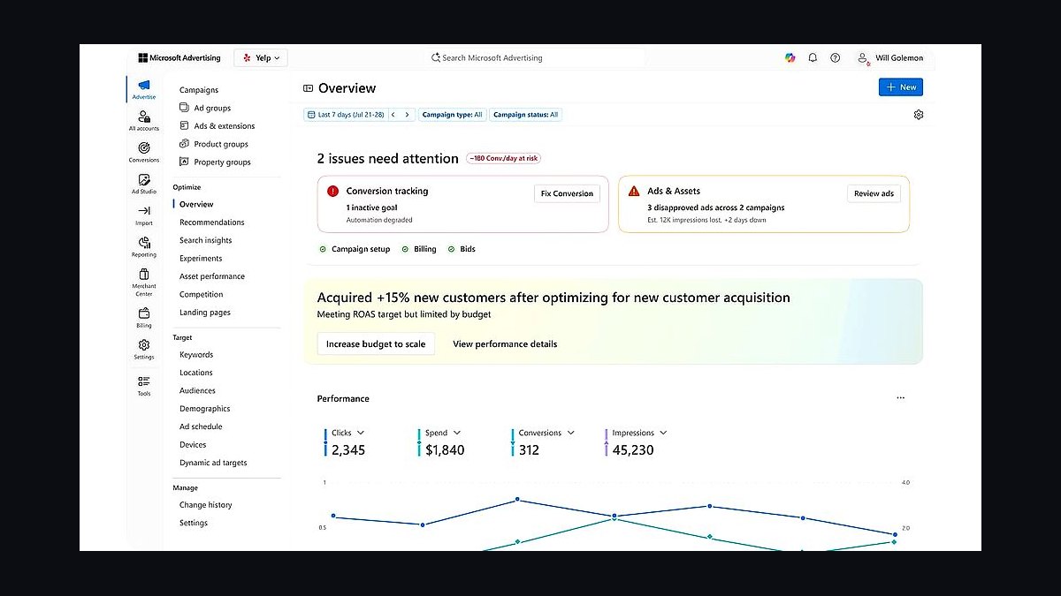Go to next date range arrow
This screenshot has width=1061, height=596.
pos(407,115)
